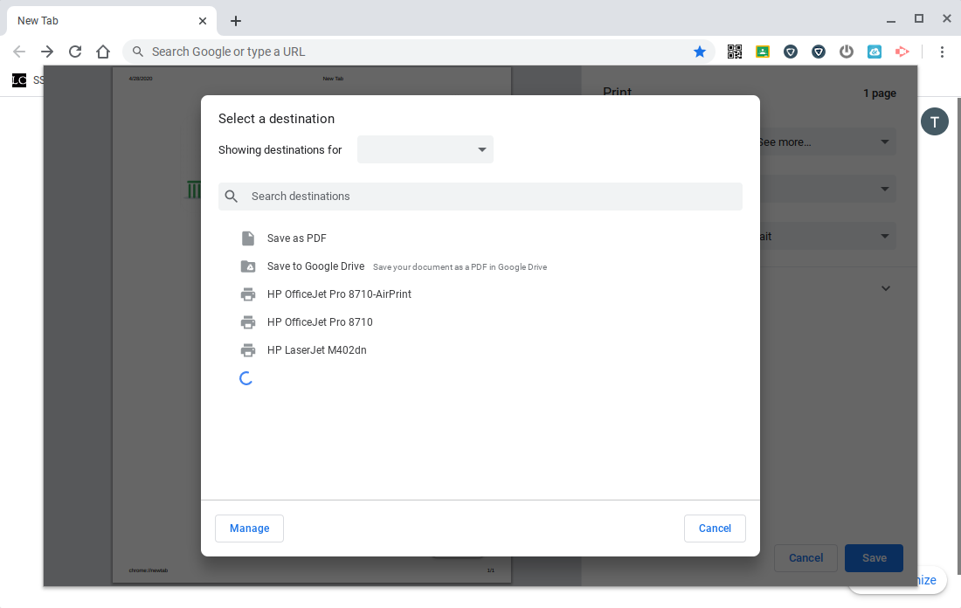961x608 pixels.
Task: Close the Chrome window
Action: pos(946,19)
